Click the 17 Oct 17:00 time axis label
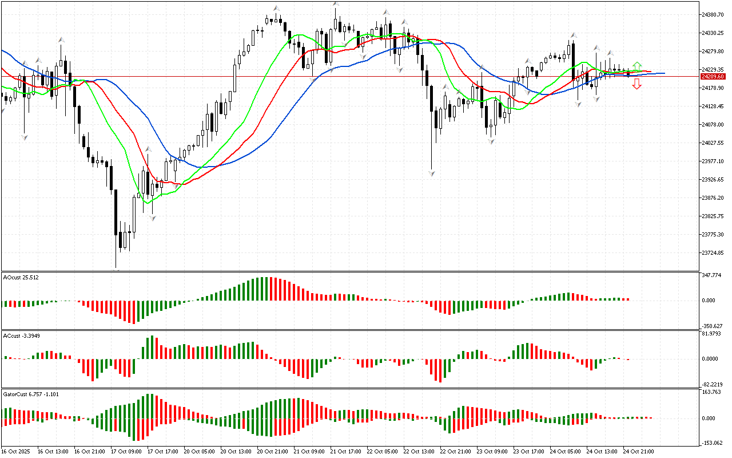This screenshot has height=458, width=732. 162,451
